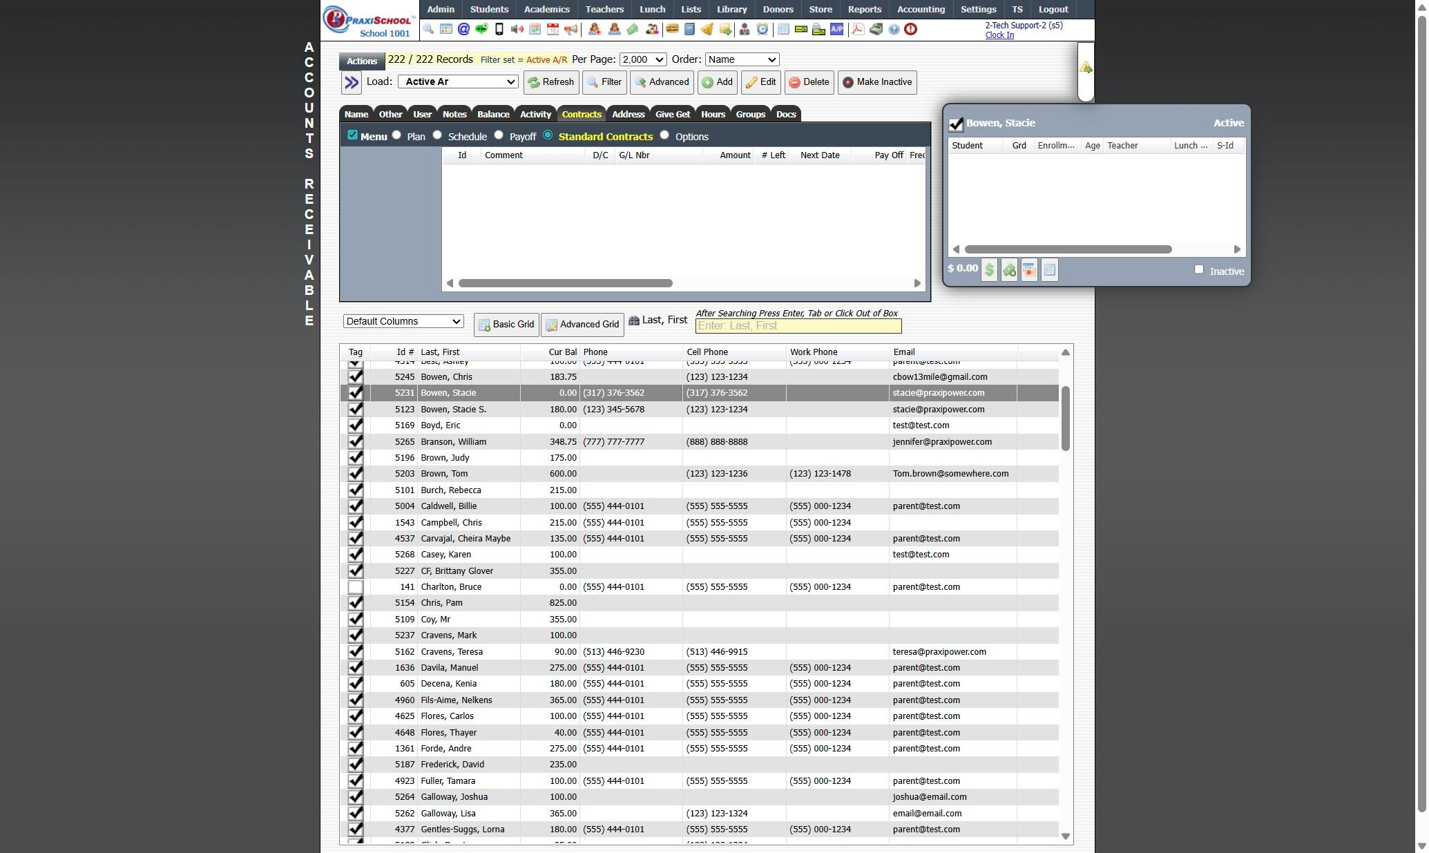Open the Per Page dropdown

[x=642, y=59]
